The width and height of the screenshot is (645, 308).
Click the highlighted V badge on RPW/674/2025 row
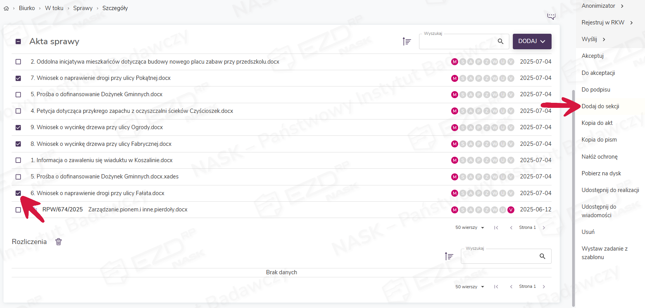511,210
